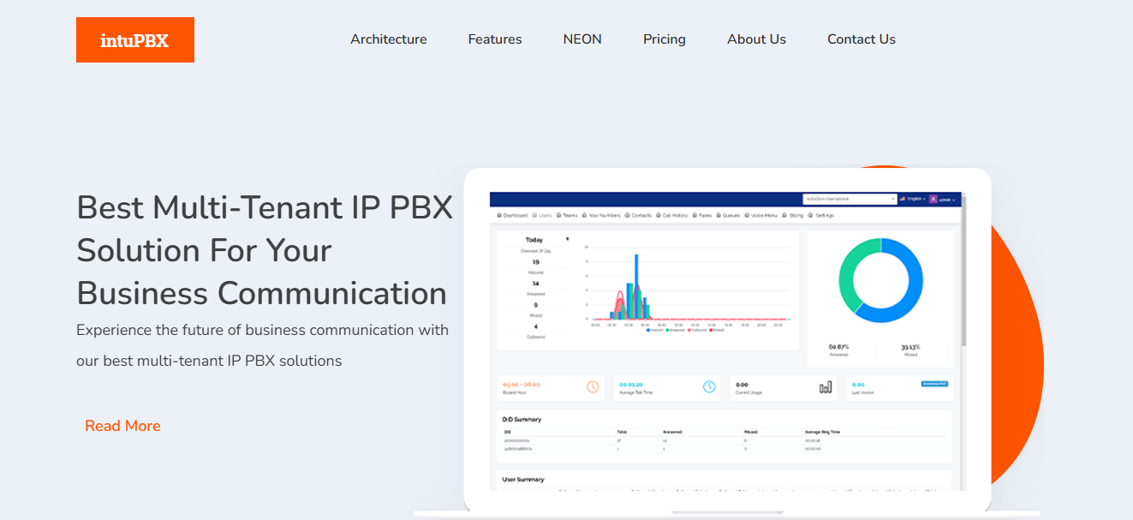Go to the Features page
Image resolution: width=1133 pixels, height=520 pixels.
[494, 39]
